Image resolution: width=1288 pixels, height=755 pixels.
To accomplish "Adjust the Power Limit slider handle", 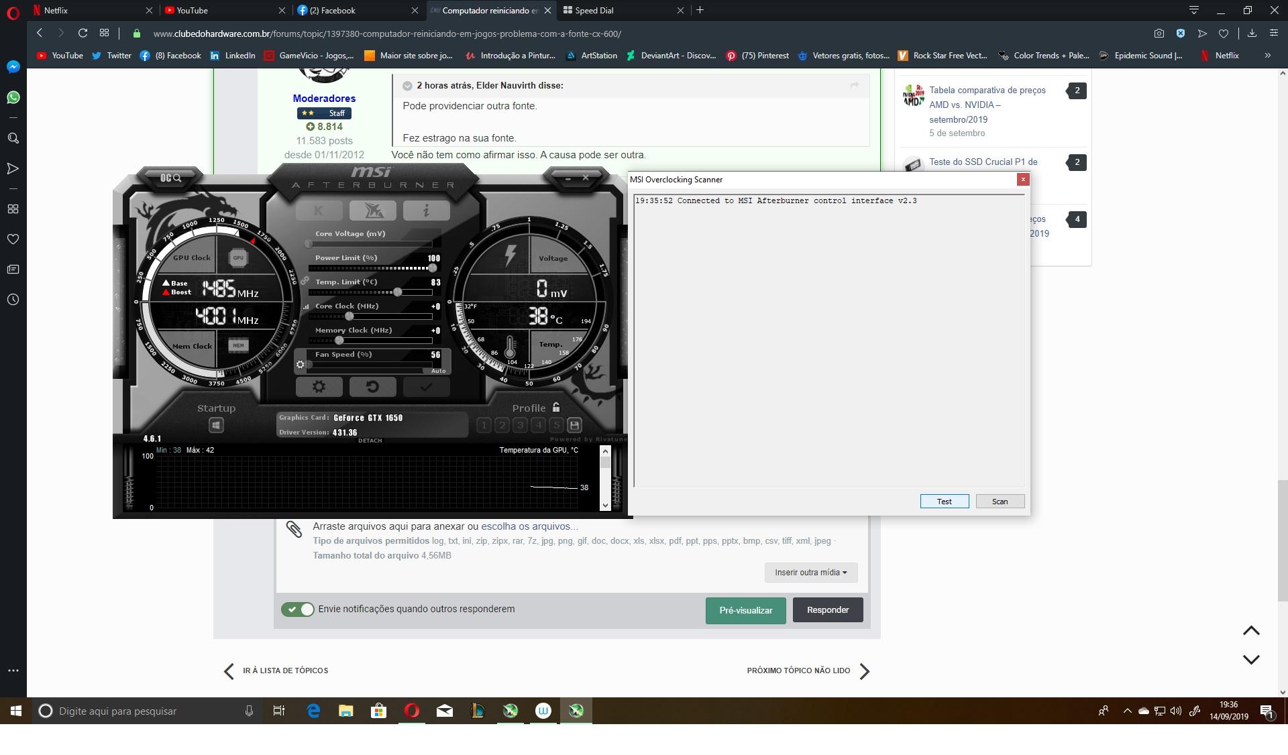I will click(432, 268).
